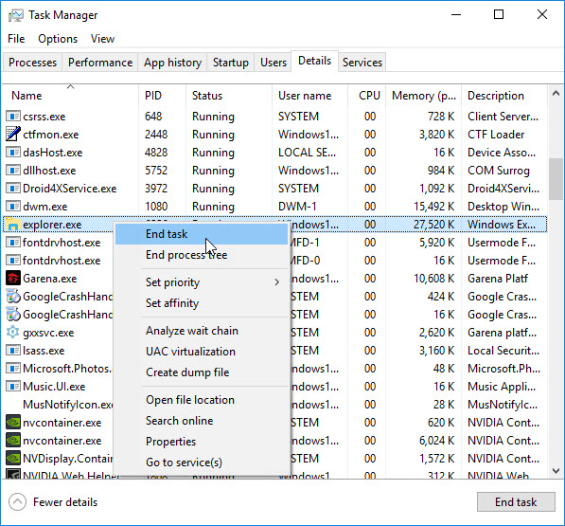Click the explorer.exe folder icon
The image size is (565, 526).
13,225
